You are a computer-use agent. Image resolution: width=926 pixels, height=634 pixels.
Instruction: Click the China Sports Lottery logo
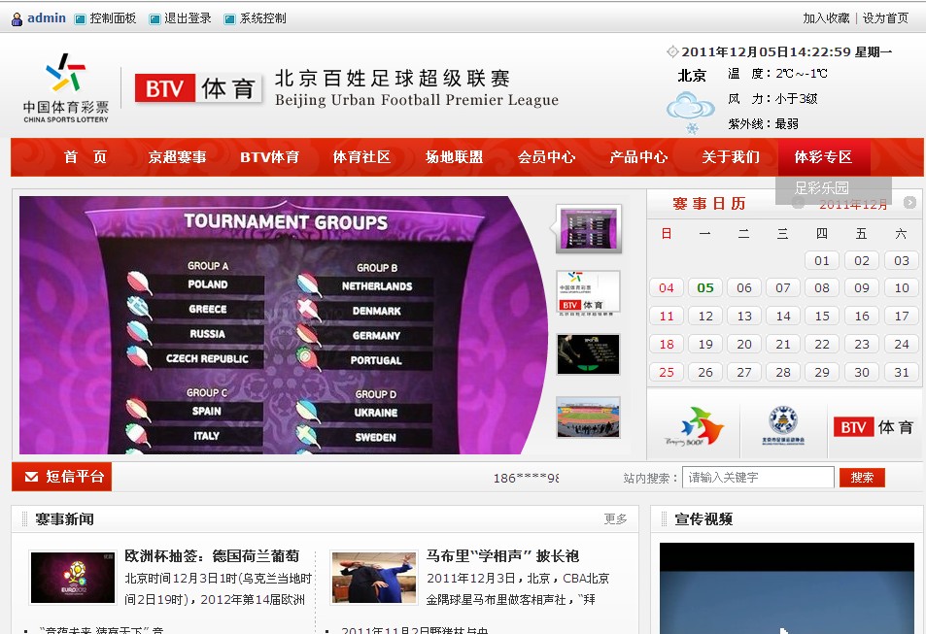(x=65, y=87)
